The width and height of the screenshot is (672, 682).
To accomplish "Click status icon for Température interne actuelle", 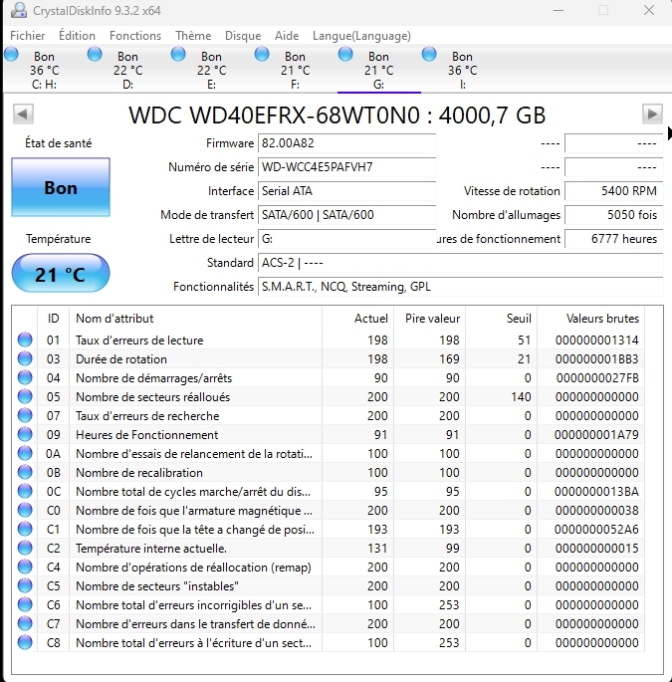I will [25, 548].
